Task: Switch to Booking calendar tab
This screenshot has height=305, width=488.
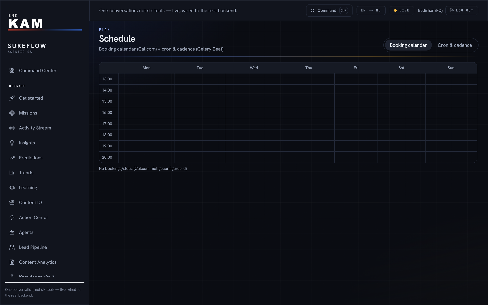Action: point(408,45)
